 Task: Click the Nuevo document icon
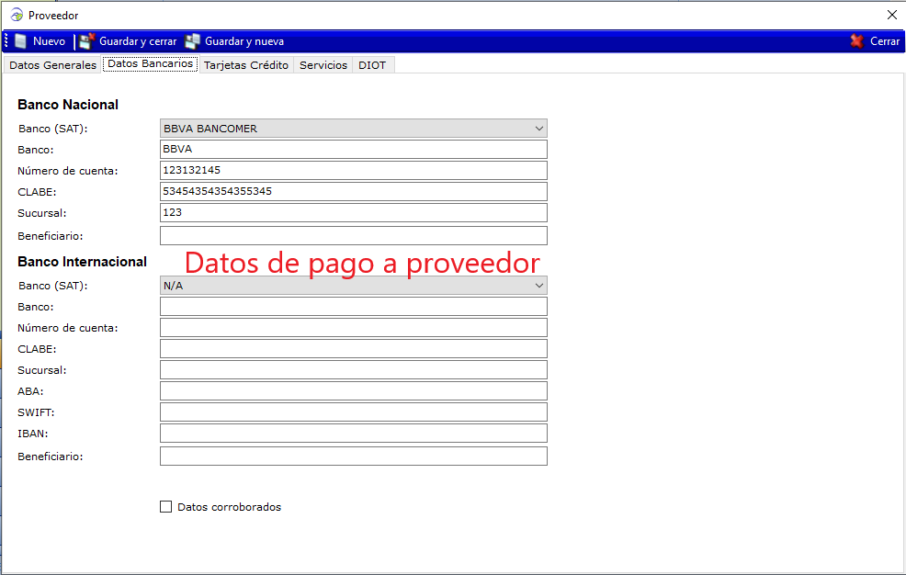(x=21, y=41)
